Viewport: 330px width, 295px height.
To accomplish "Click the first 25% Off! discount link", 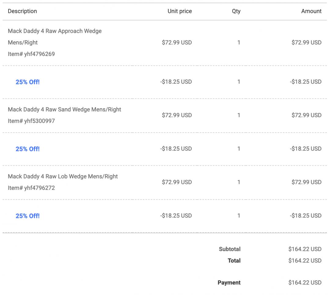I will pyautogui.click(x=28, y=82).
